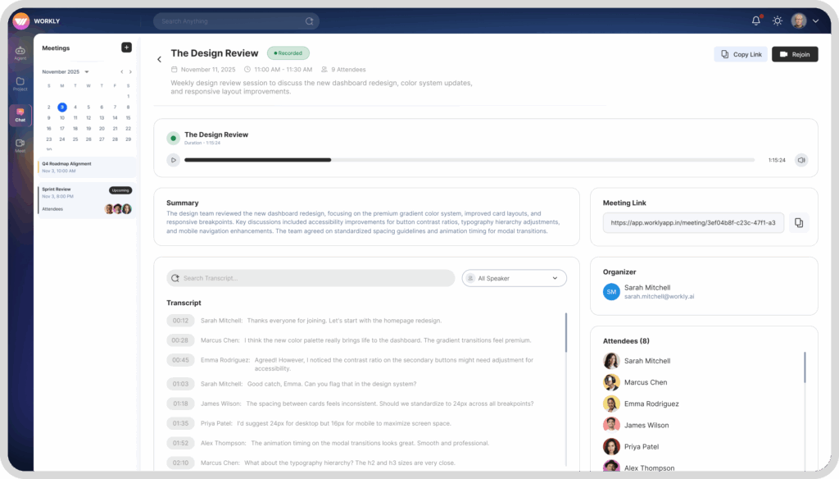
Task: Click the Copy Link button
Action: pyautogui.click(x=741, y=54)
